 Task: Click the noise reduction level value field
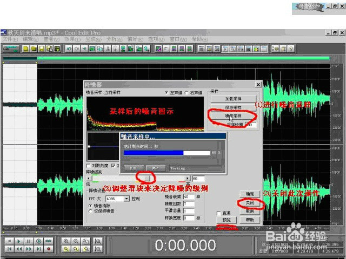(x=198, y=179)
